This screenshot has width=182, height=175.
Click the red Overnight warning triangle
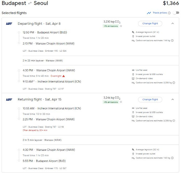[x=63, y=76]
